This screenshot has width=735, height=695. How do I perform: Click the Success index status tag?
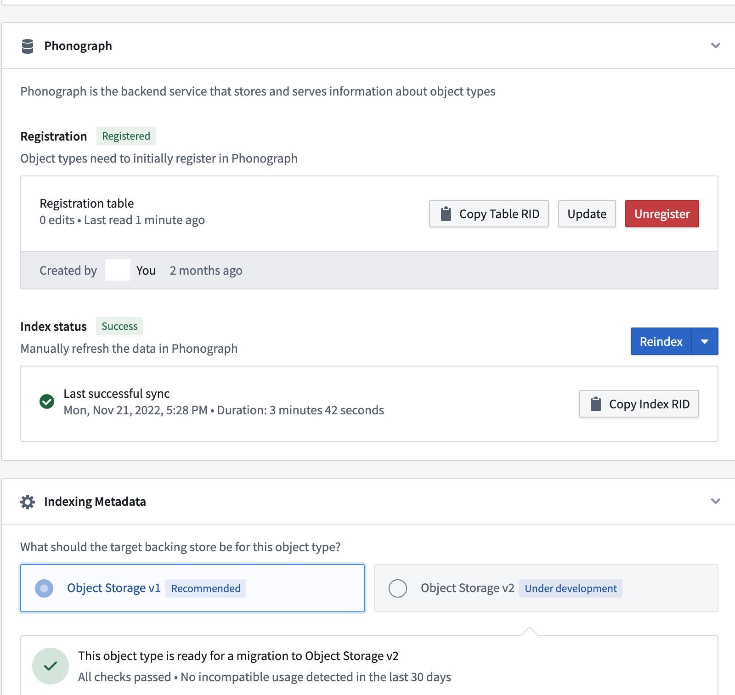click(119, 326)
